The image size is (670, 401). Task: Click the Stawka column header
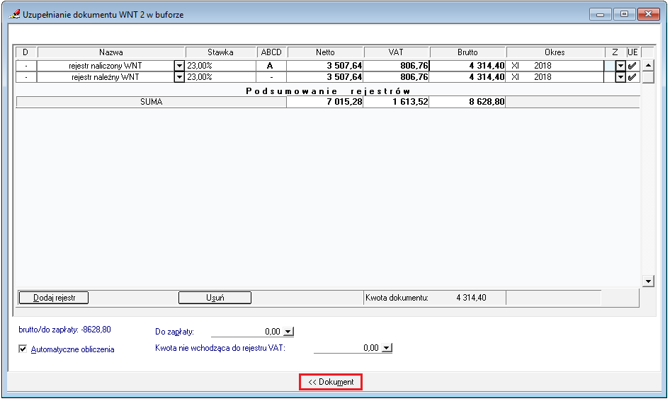coord(220,52)
